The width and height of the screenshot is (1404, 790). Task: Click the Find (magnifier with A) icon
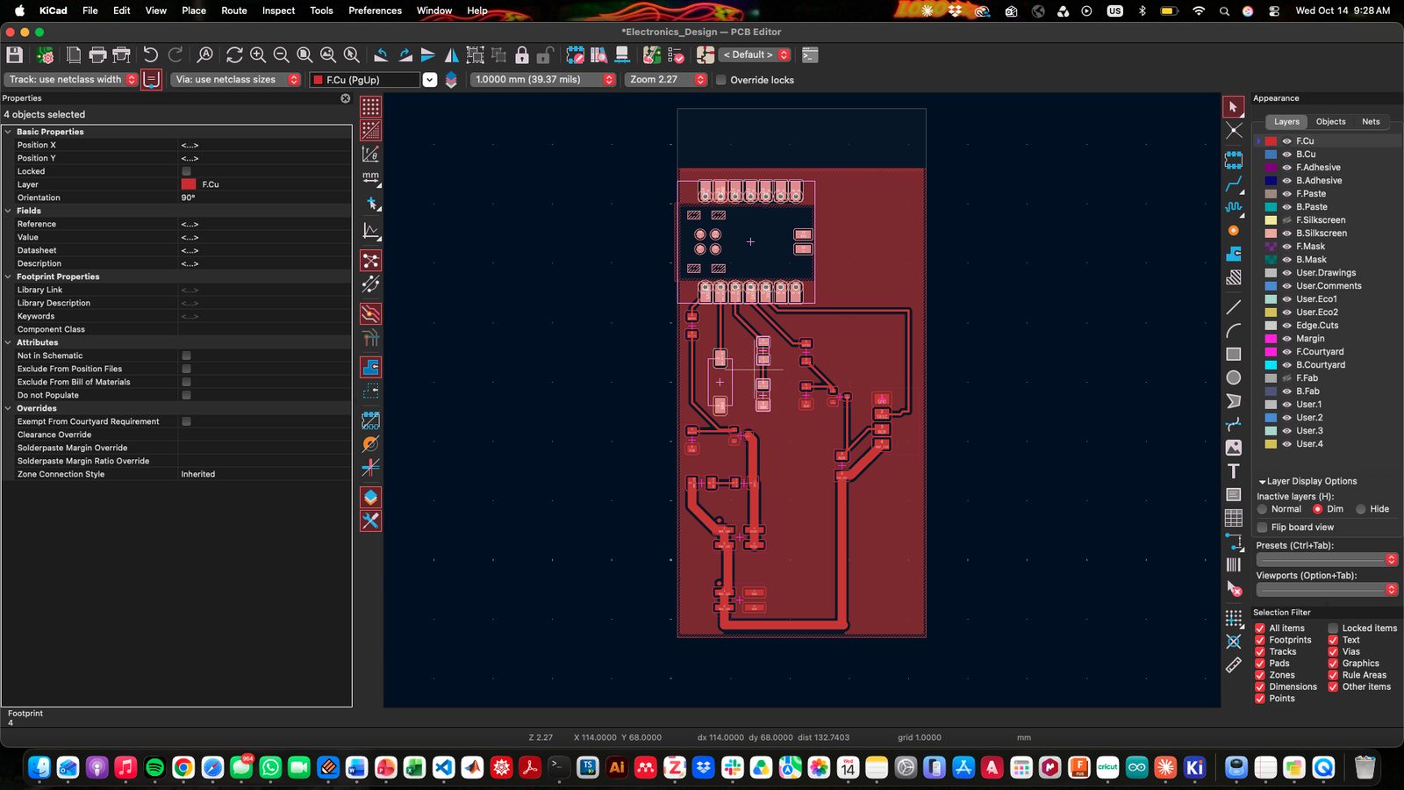[x=204, y=55]
